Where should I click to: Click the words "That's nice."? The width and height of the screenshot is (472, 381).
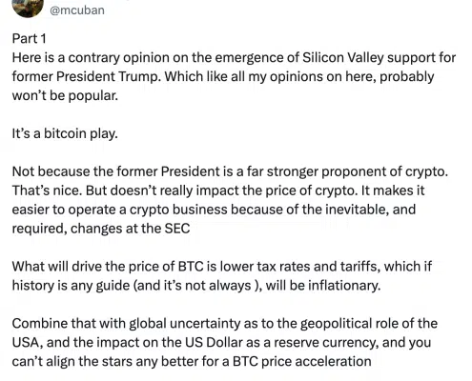click(x=48, y=190)
